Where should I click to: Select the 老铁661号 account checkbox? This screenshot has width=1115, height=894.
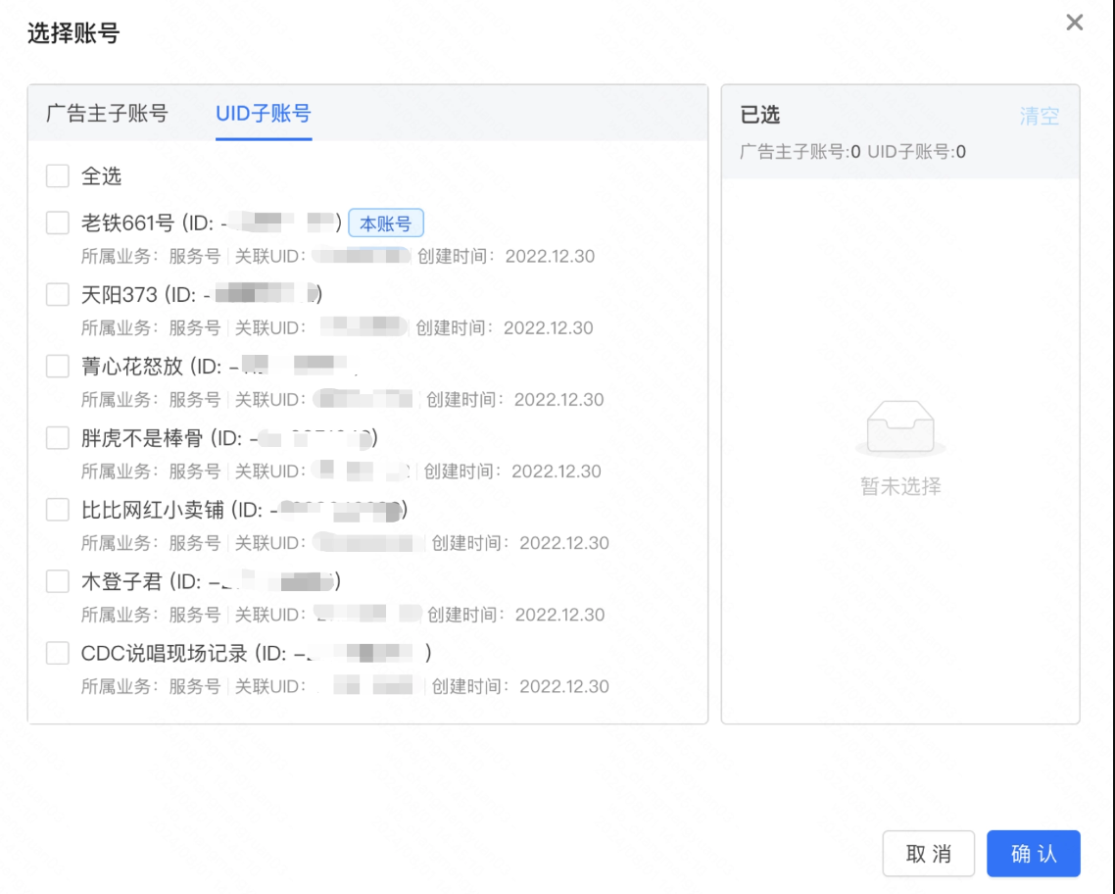pyautogui.click(x=57, y=223)
